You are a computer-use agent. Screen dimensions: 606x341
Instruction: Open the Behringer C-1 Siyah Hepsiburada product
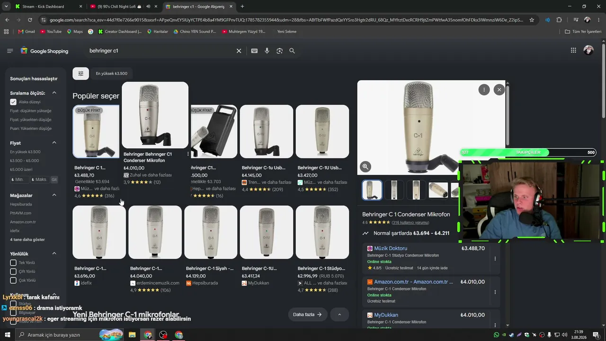coord(211,246)
